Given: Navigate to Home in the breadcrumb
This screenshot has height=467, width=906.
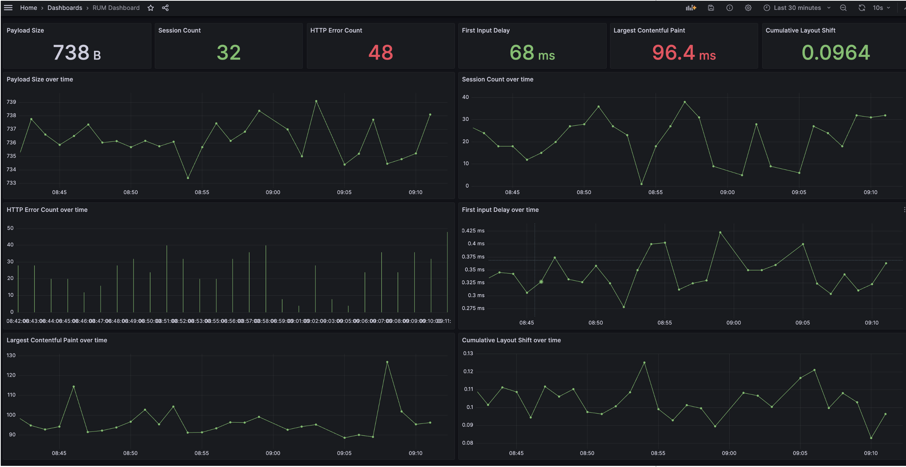Looking at the screenshot, I should (28, 8).
